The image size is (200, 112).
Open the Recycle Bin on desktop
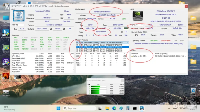(193, 91)
